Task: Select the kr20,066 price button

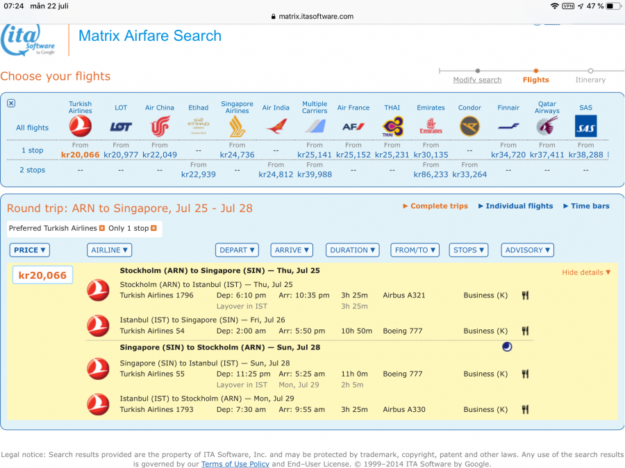Action: (x=42, y=275)
